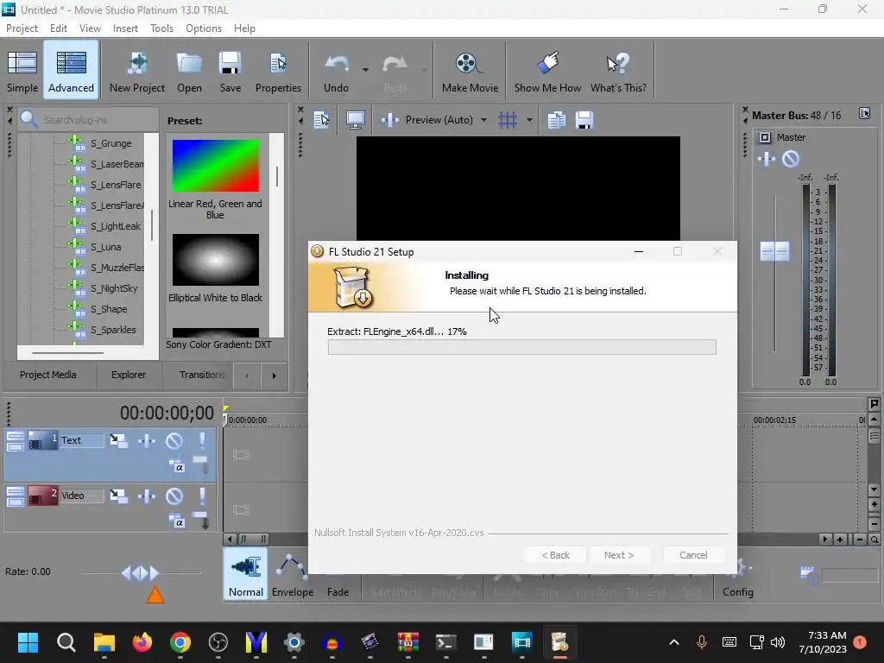Undo the last action

pos(336,71)
